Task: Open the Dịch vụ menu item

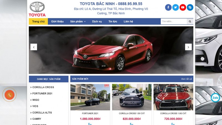Action: coord(97,22)
